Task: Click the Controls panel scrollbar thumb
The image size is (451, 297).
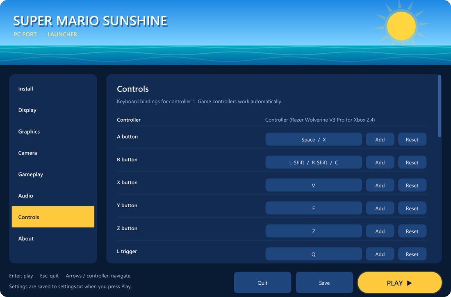Action: click(x=439, y=106)
